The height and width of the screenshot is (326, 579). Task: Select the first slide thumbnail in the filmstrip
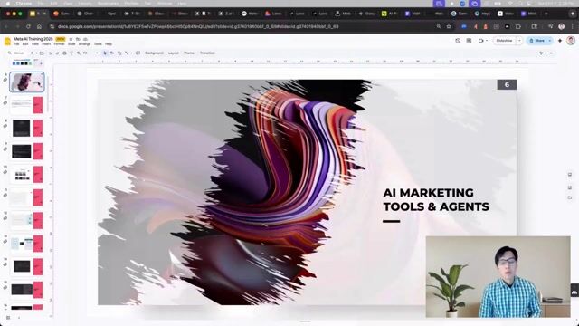[x=27, y=82]
